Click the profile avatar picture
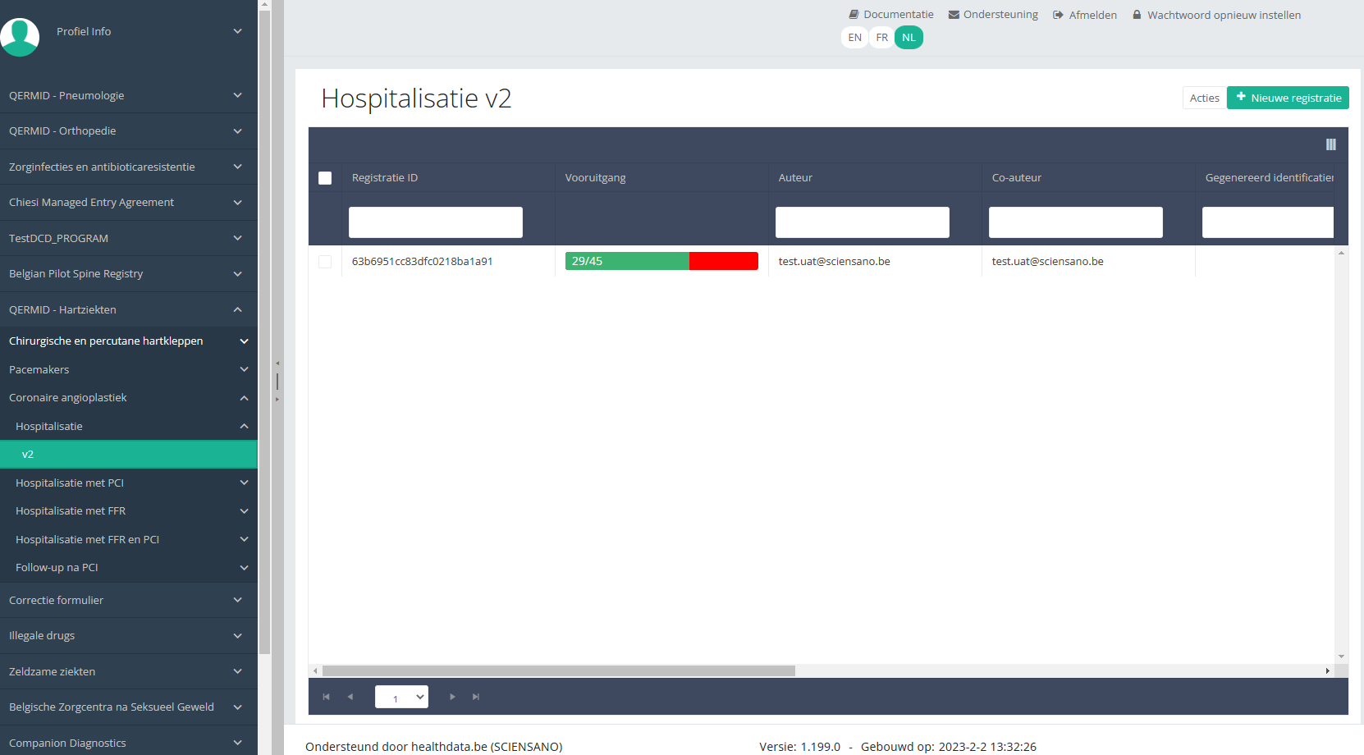1364x755 pixels. click(x=20, y=37)
